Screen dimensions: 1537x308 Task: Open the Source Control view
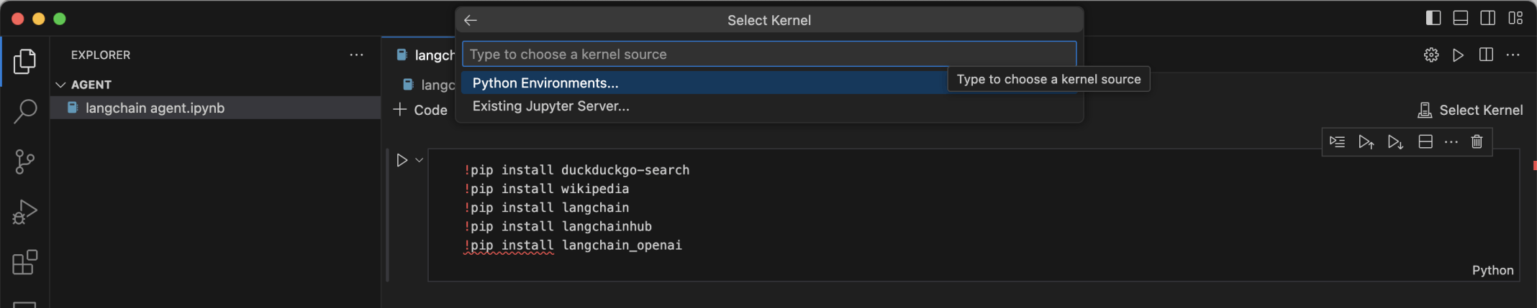click(25, 162)
